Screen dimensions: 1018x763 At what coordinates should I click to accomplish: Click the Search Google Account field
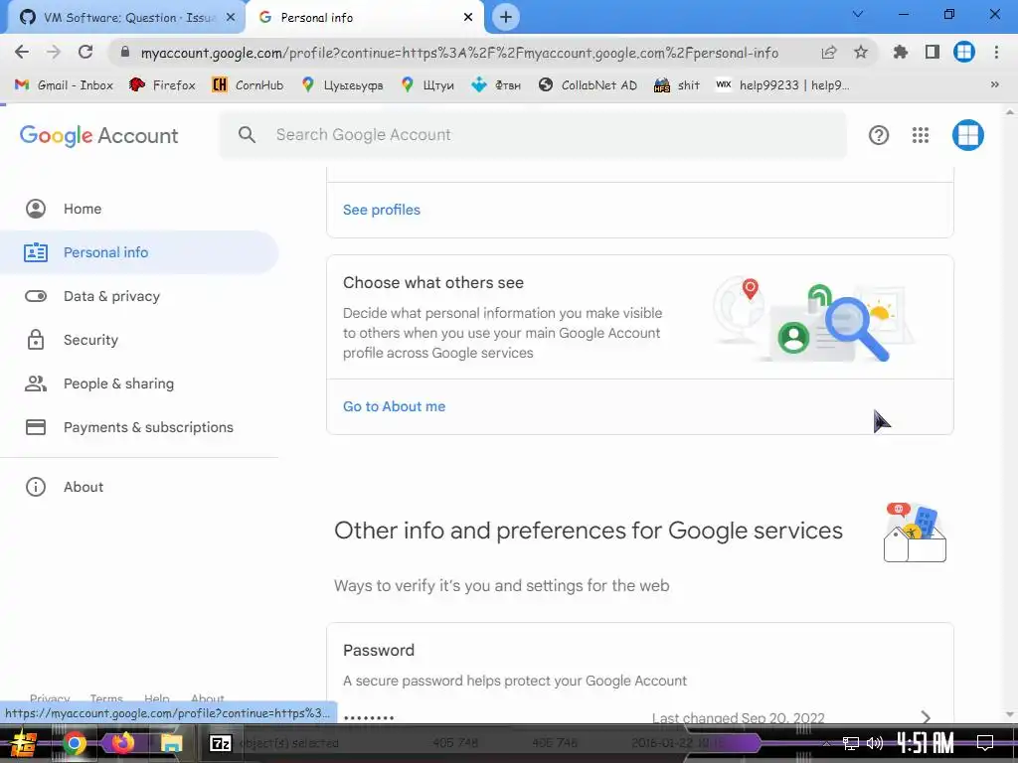click(x=533, y=135)
